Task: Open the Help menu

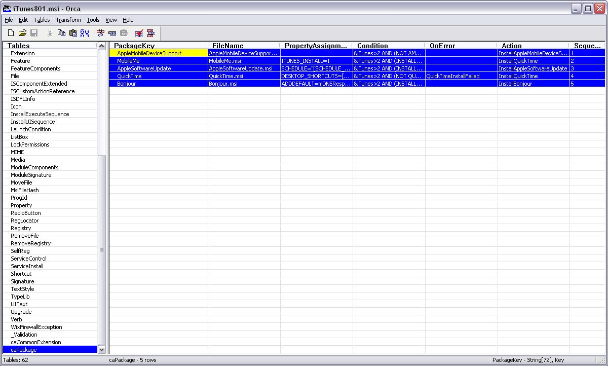Action: tap(128, 20)
